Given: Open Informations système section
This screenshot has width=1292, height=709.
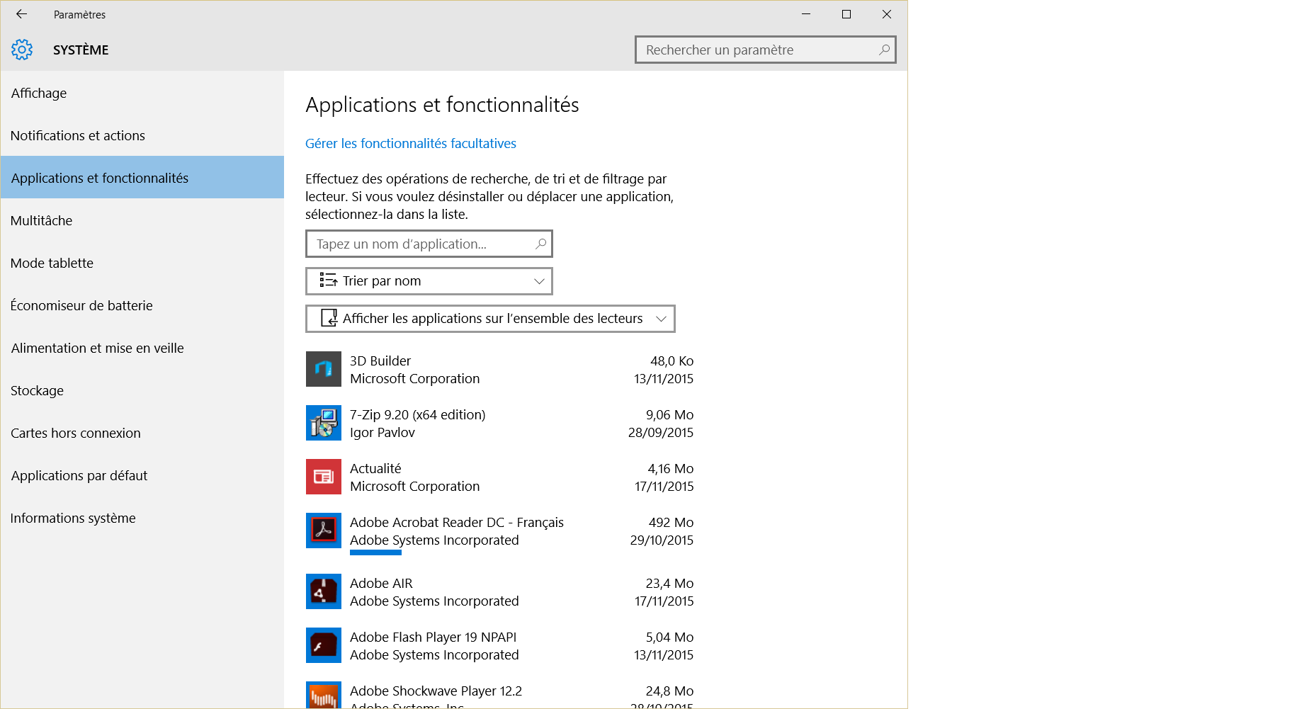Looking at the screenshot, I should pyautogui.click(x=142, y=518).
